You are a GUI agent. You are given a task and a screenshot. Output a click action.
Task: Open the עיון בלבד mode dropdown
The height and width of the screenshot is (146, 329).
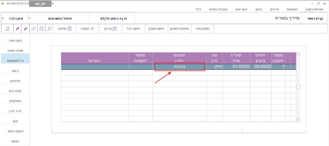pos(14,19)
